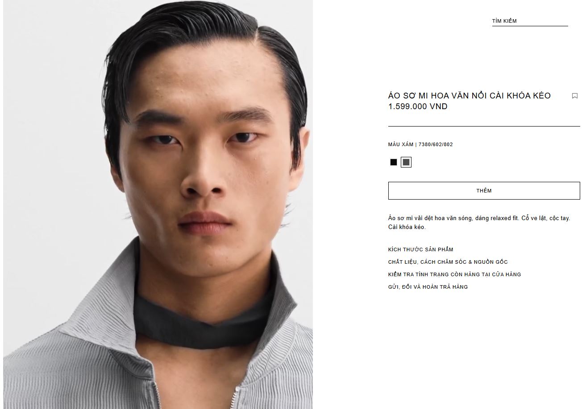Add the shirt with the THÊM button
Screen dimensions: 586x409
(484, 191)
